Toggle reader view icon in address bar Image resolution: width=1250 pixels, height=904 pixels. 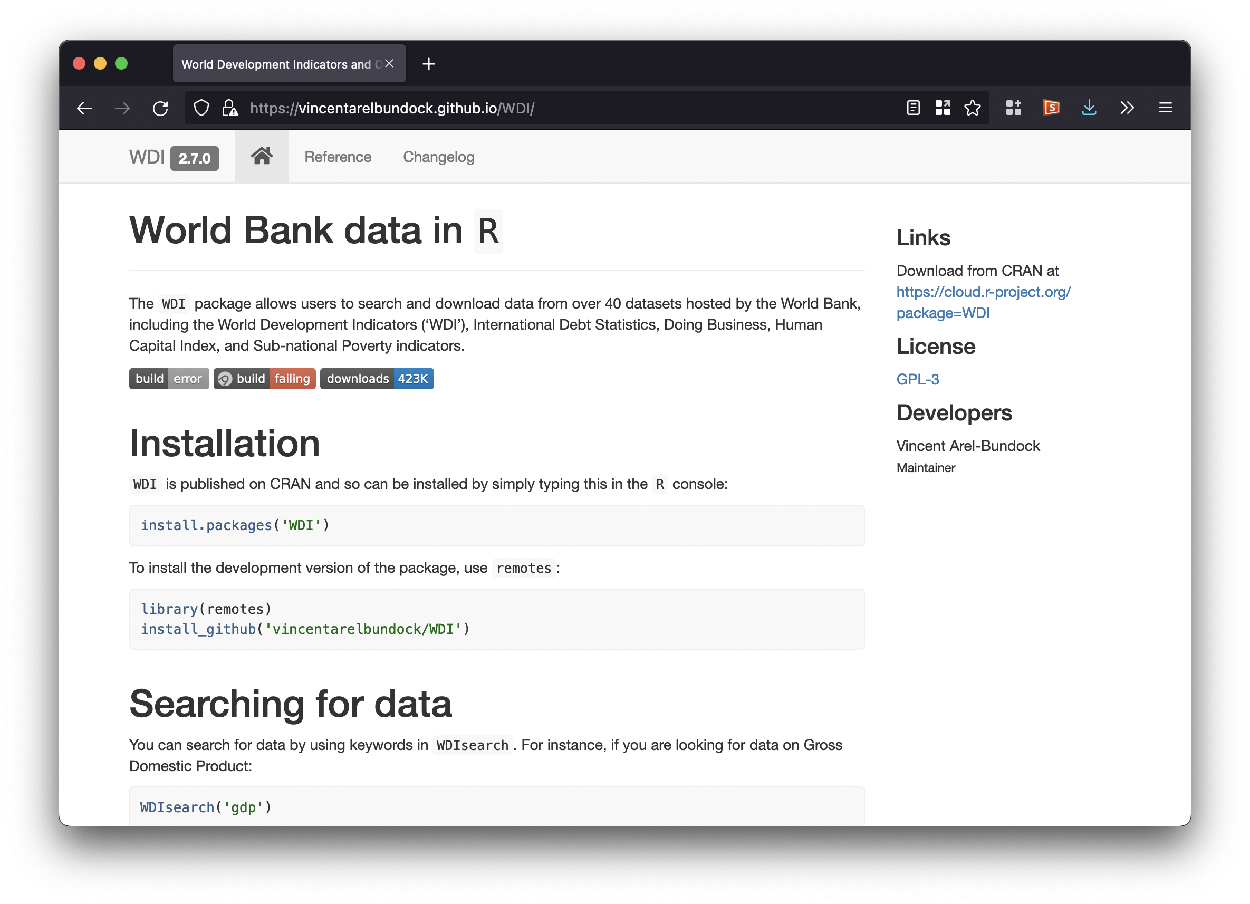coord(912,108)
